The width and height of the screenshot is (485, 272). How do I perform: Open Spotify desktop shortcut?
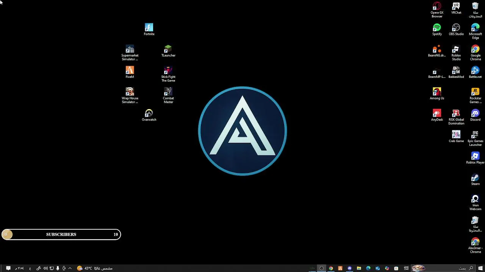coord(437,29)
